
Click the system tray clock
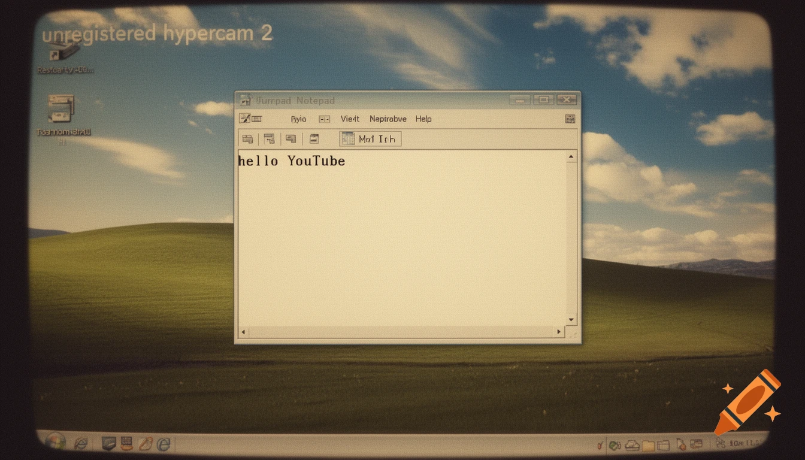[x=746, y=444]
